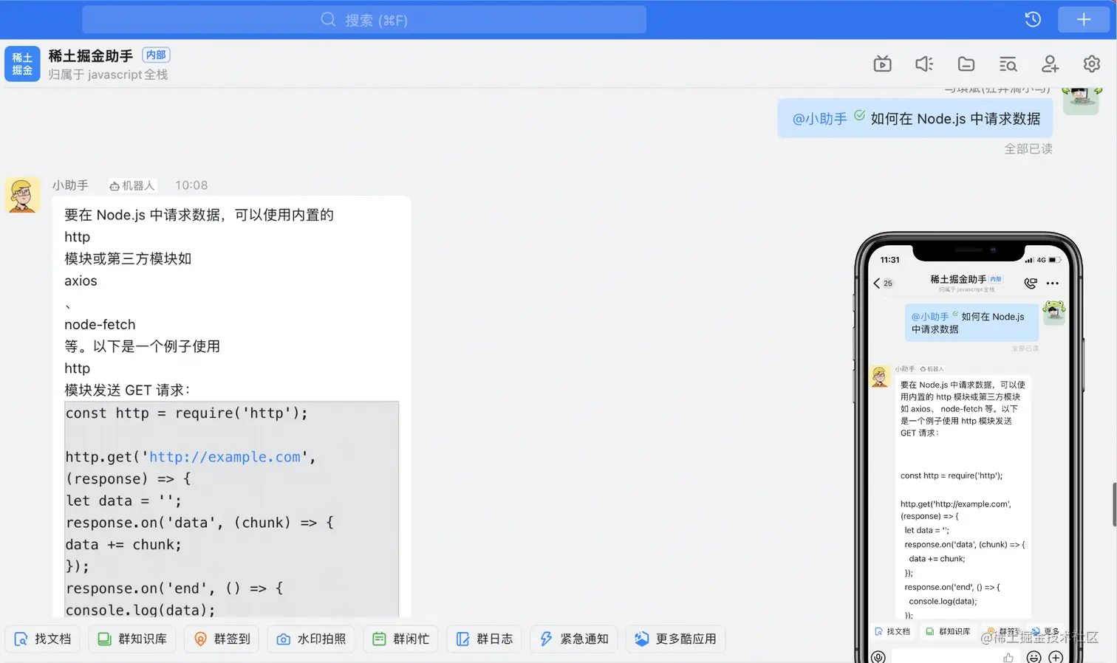Open the http://example.com link

(x=225, y=457)
